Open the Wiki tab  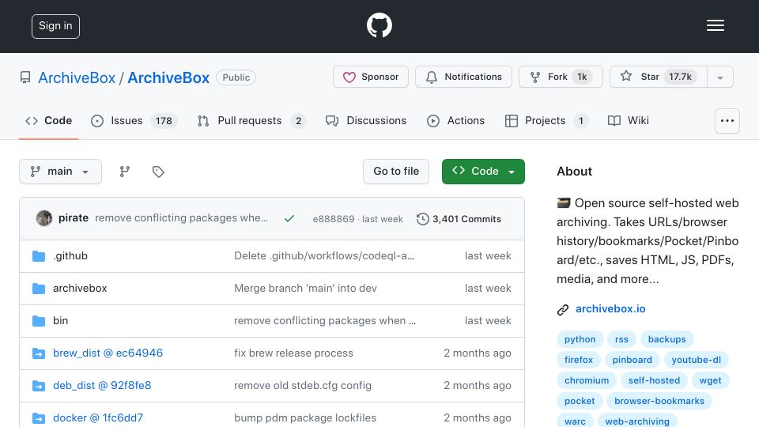[629, 120]
